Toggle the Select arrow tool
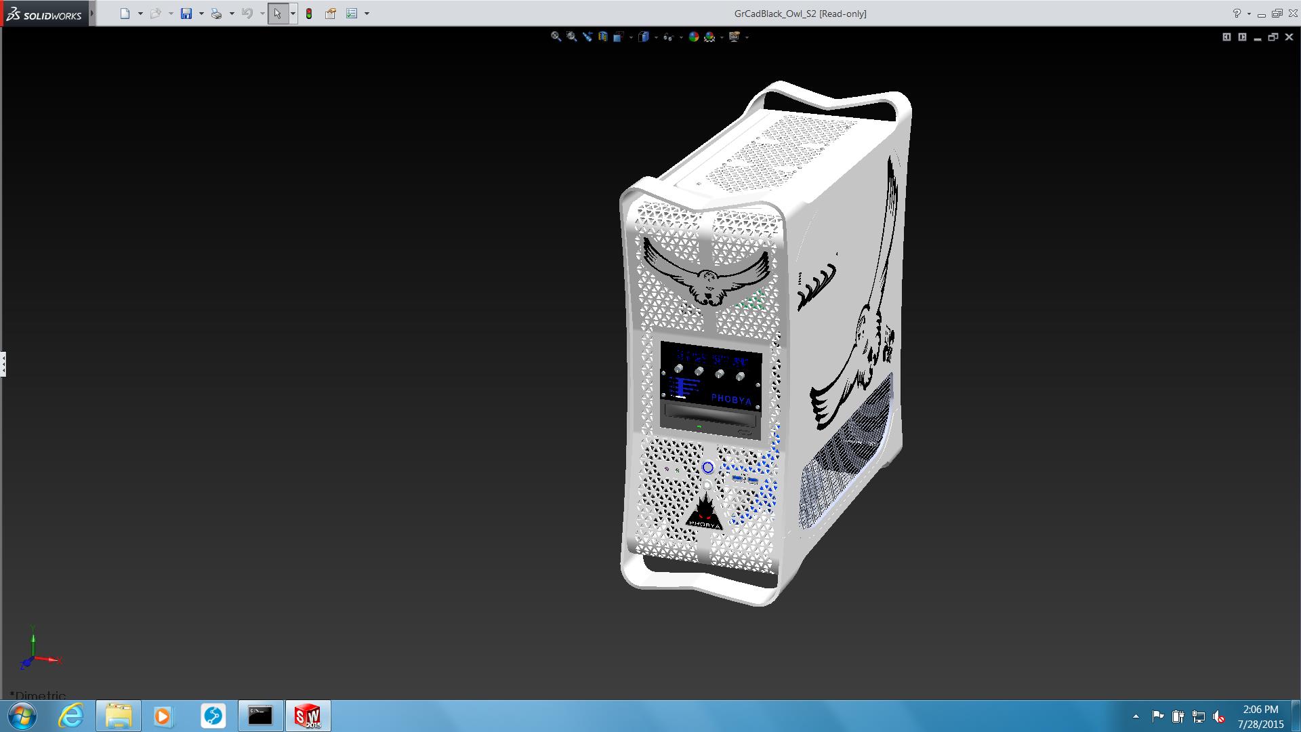1301x732 pixels. 277,14
